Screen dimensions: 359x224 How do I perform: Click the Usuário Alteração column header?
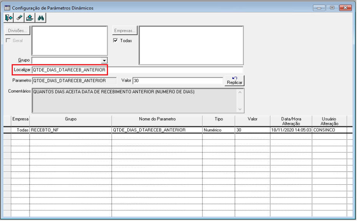point(329,121)
